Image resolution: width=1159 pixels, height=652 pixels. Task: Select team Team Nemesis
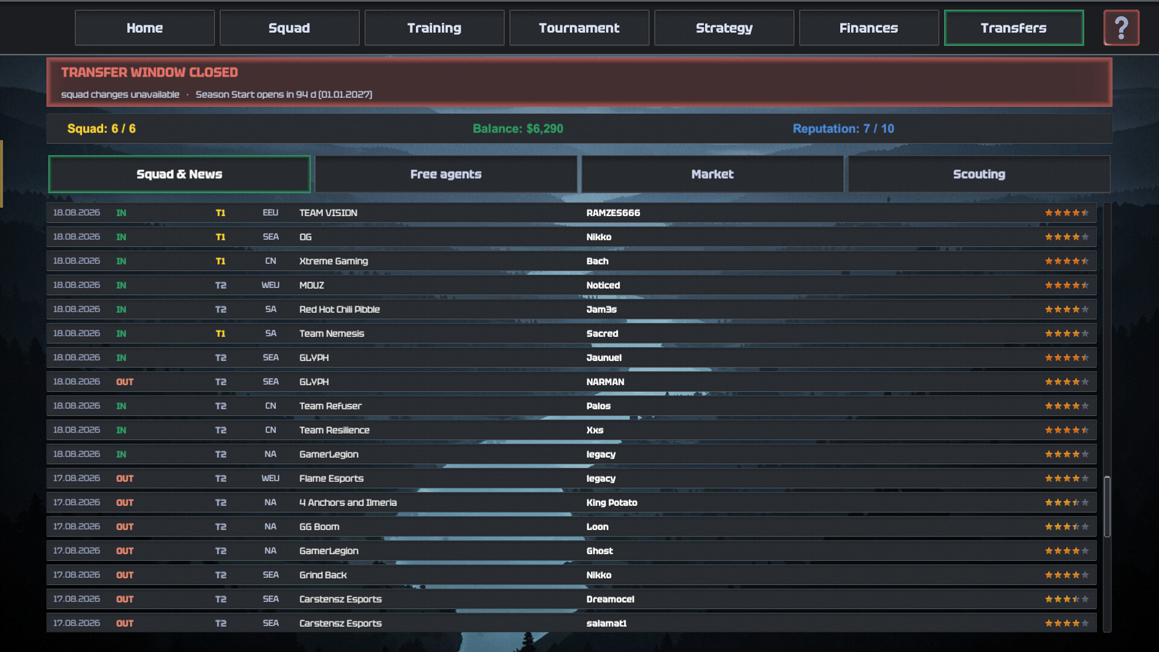(332, 333)
